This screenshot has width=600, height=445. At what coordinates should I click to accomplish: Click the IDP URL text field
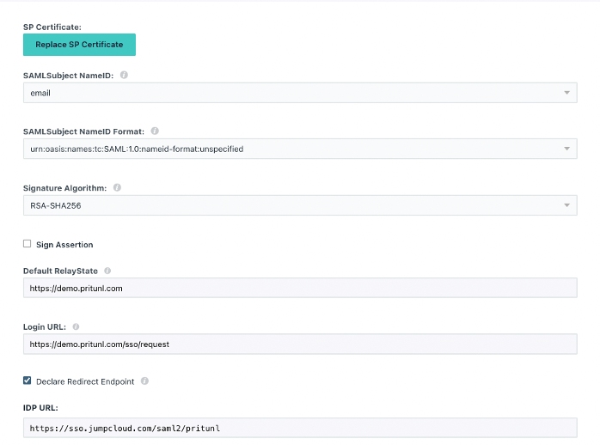[299, 427]
